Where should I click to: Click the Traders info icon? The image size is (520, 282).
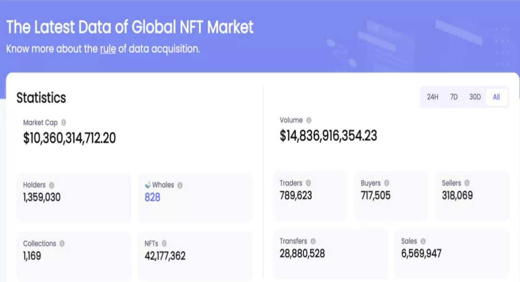pos(309,183)
